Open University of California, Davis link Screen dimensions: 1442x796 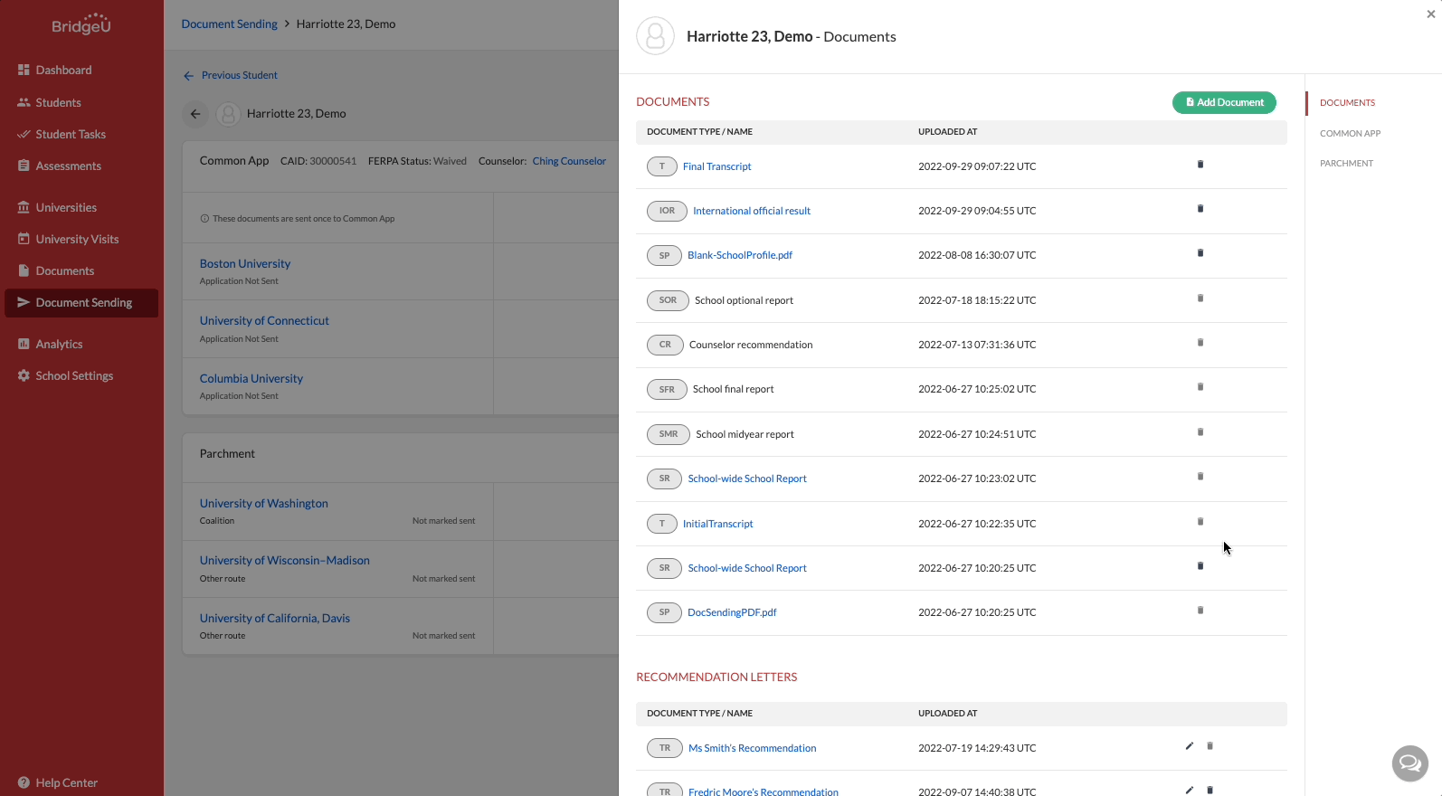[x=274, y=618]
